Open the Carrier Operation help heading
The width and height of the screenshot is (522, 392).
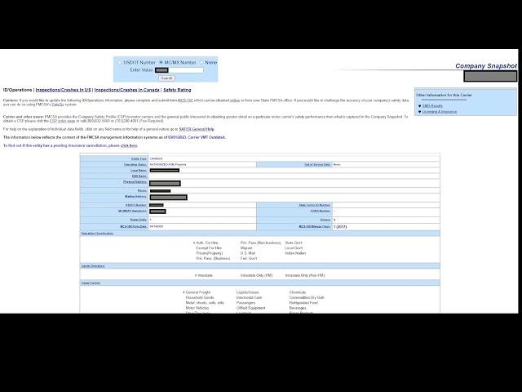[x=92, y=266]
